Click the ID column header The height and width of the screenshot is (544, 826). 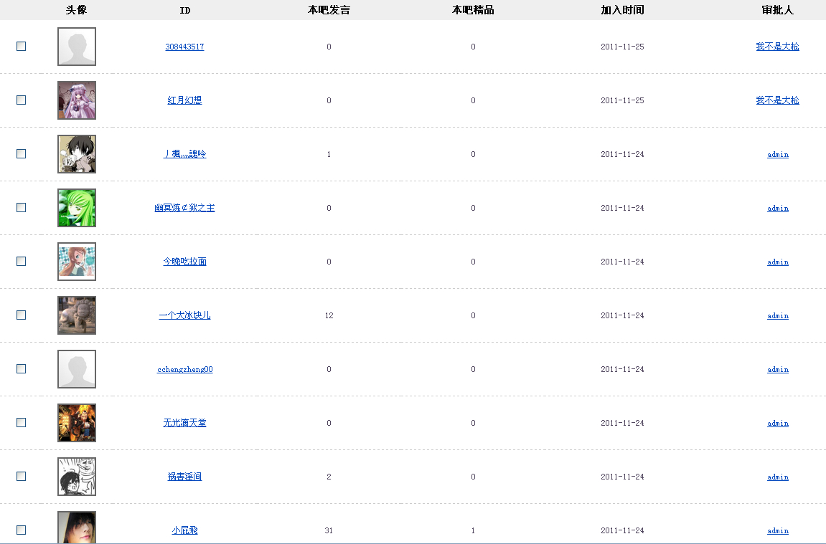coord(185,11)
